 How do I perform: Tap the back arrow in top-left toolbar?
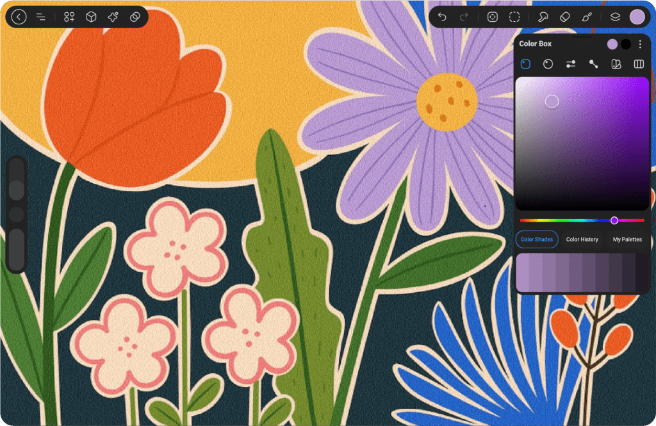click(19, 17)
